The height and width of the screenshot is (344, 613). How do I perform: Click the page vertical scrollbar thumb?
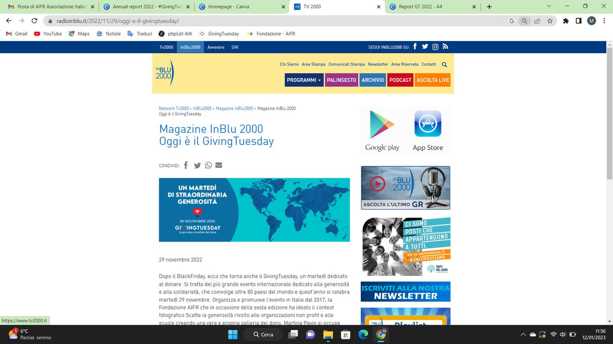tap(609, 114)
